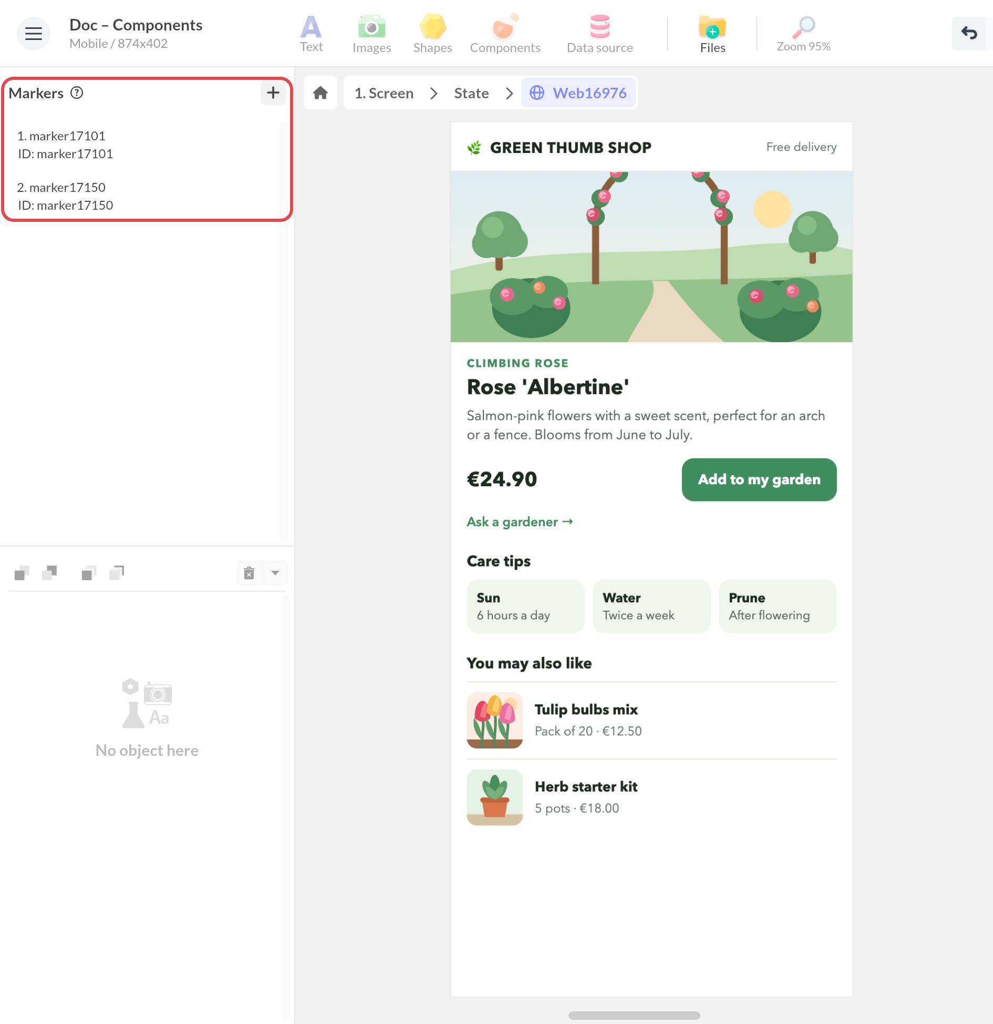Click the Prune care tip card
This screenshot has width=993, height=1024.
coord(778,606)
